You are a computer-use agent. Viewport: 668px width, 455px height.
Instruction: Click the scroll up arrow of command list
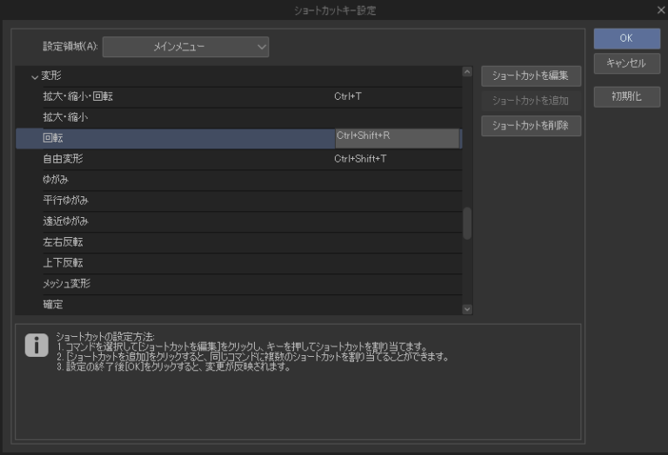467,73
